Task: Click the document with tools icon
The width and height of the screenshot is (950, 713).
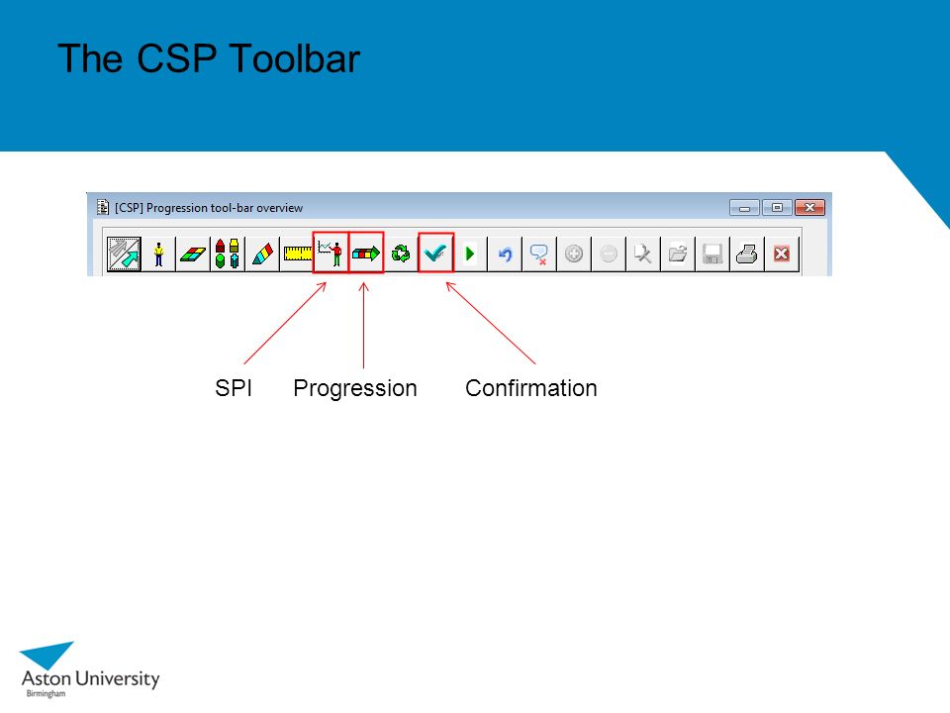Action: tap(643, 254)
